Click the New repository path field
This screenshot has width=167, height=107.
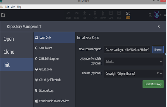127,50
